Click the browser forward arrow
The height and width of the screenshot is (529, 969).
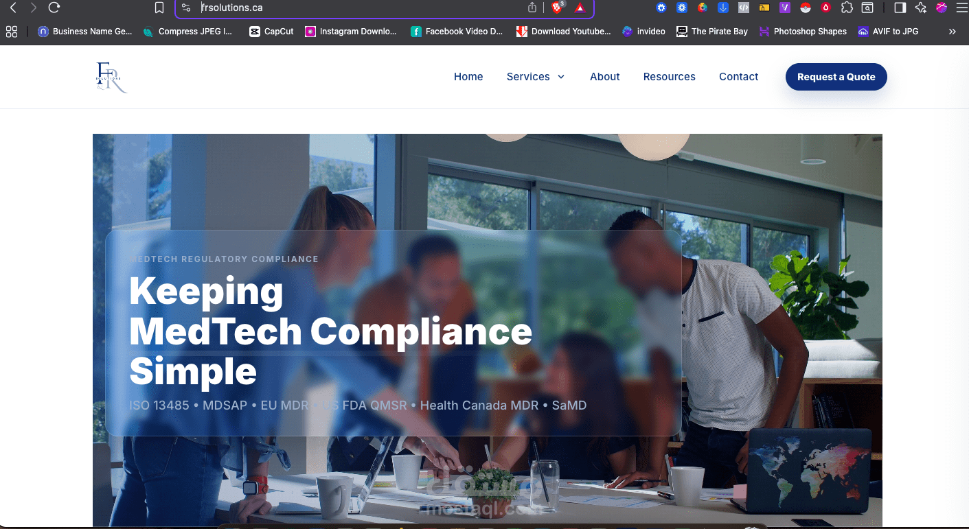33,8
